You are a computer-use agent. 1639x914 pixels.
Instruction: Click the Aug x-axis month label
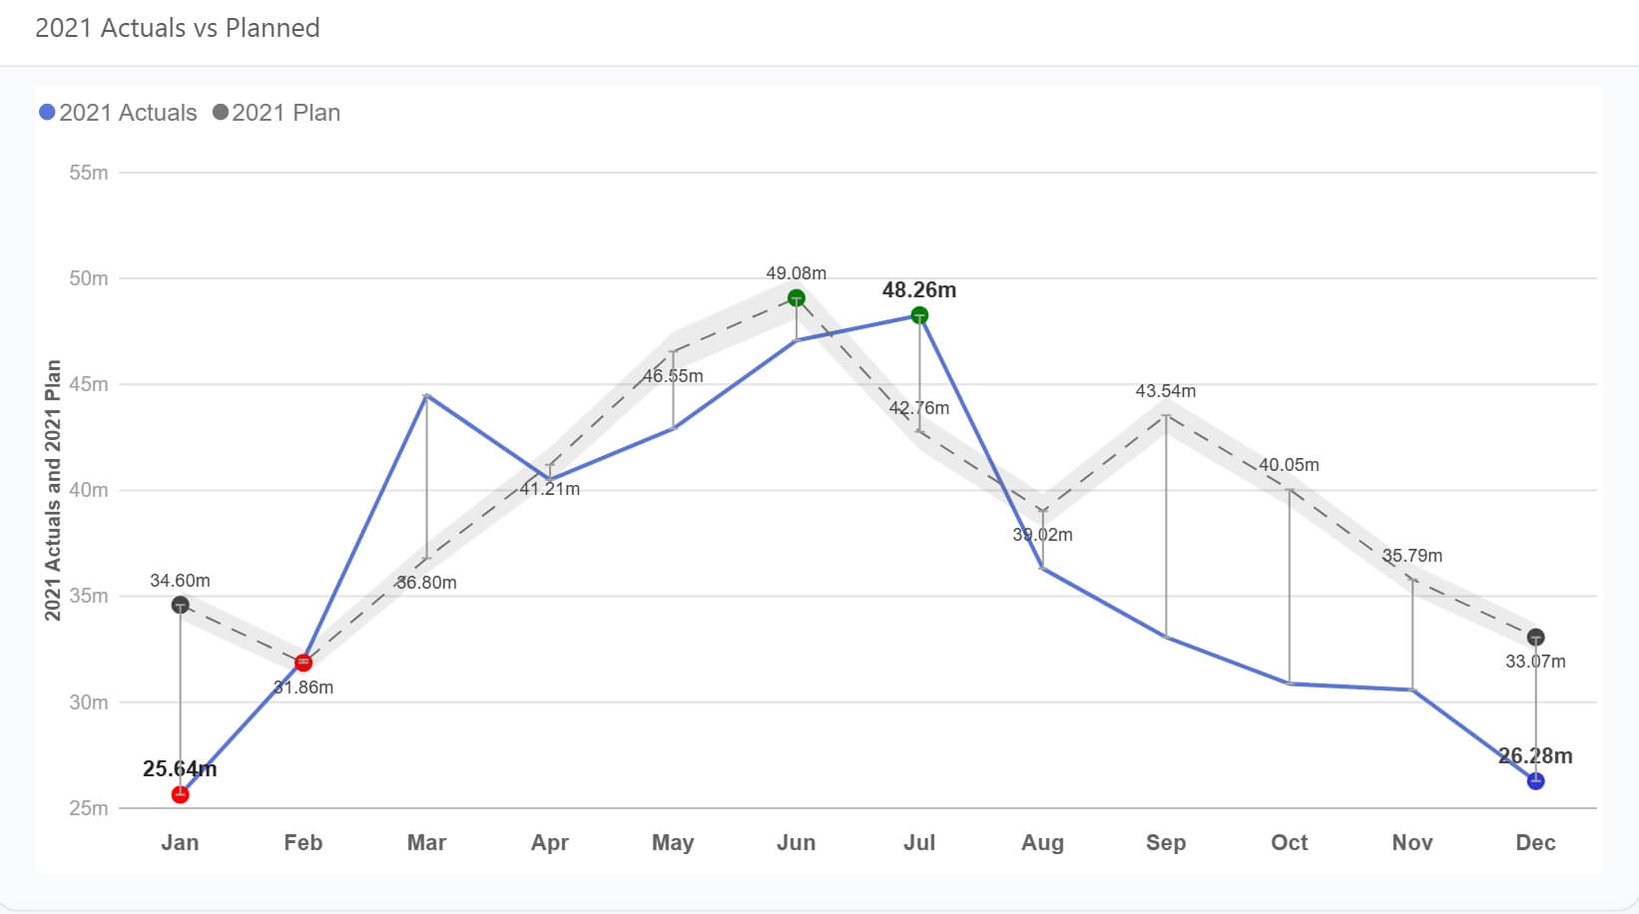pyautogui.click(x=1042, y=842)
